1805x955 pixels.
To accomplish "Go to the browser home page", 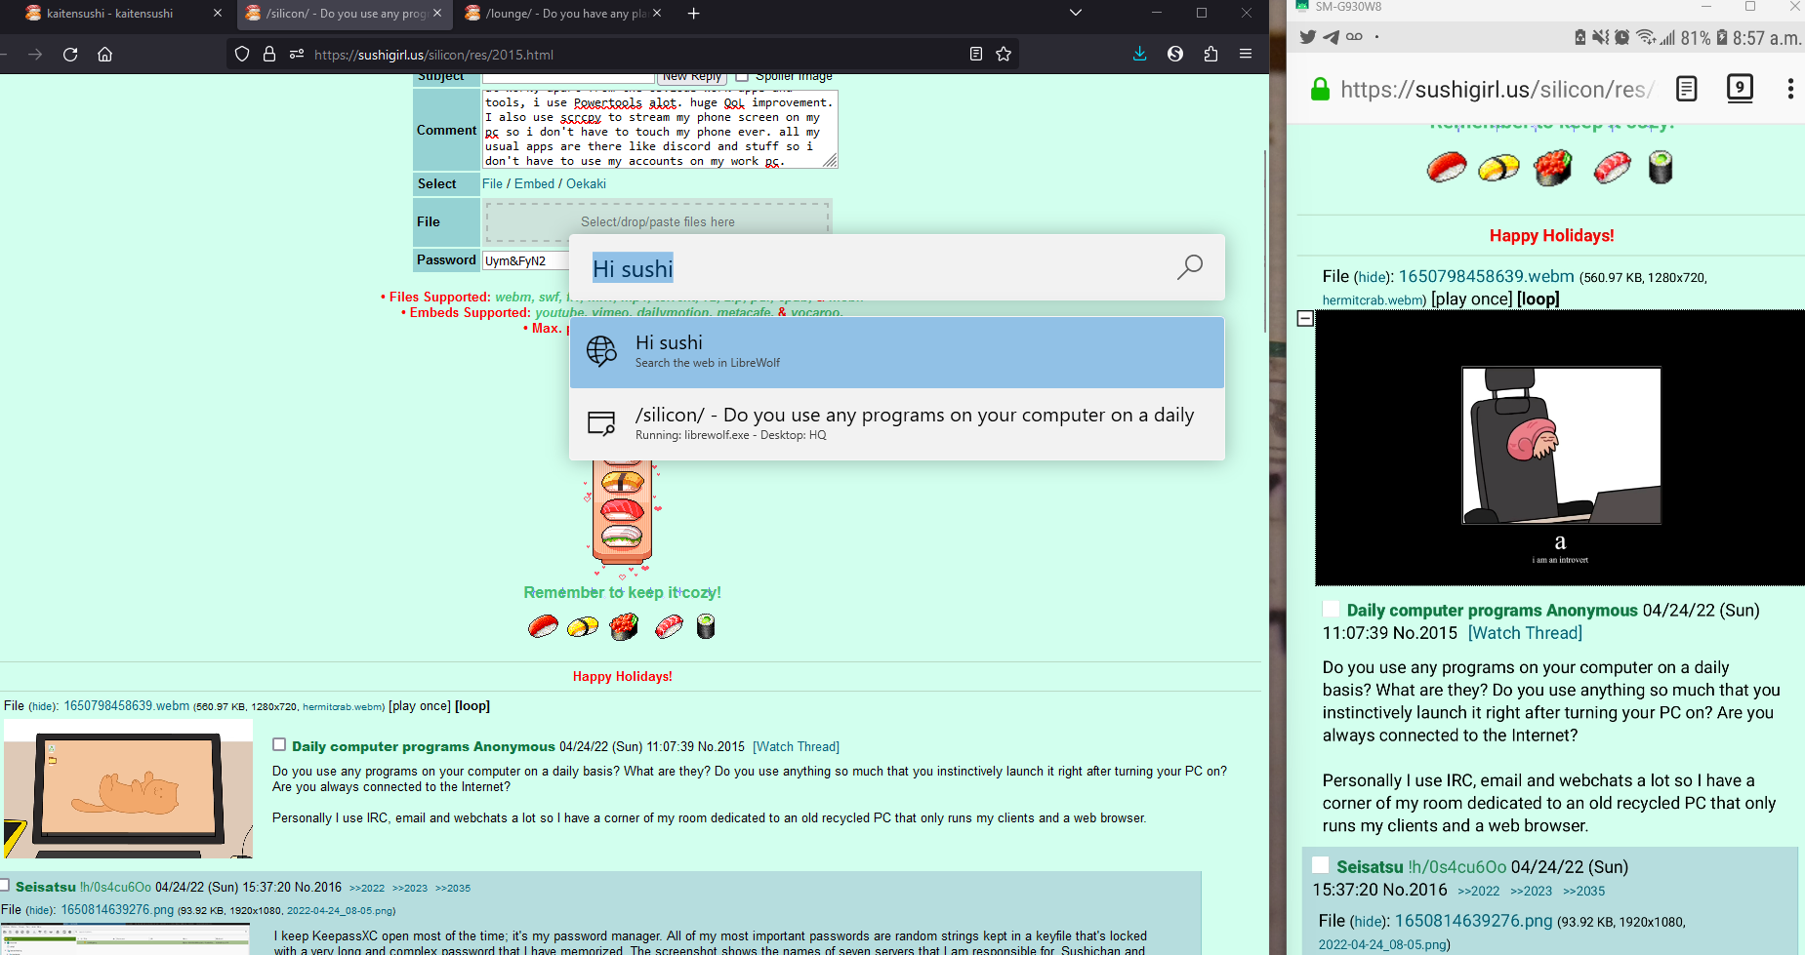I will coord(105,55).
